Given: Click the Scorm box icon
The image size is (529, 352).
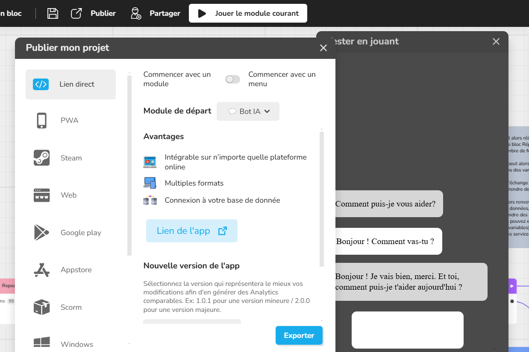Looking at the screenshot, I should tap(41, 307).
